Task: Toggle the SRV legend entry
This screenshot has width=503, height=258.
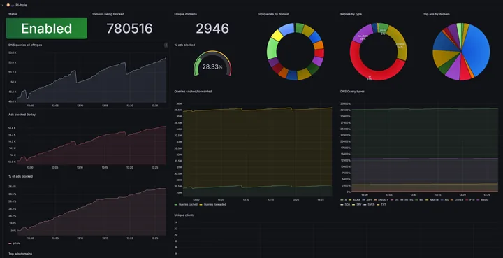Action: click(x=357, y=204)
